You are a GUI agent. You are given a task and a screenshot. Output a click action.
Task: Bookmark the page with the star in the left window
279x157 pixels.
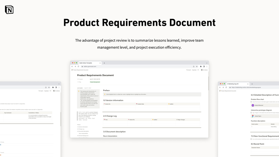49,88
